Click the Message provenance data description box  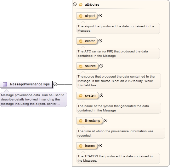33,99
